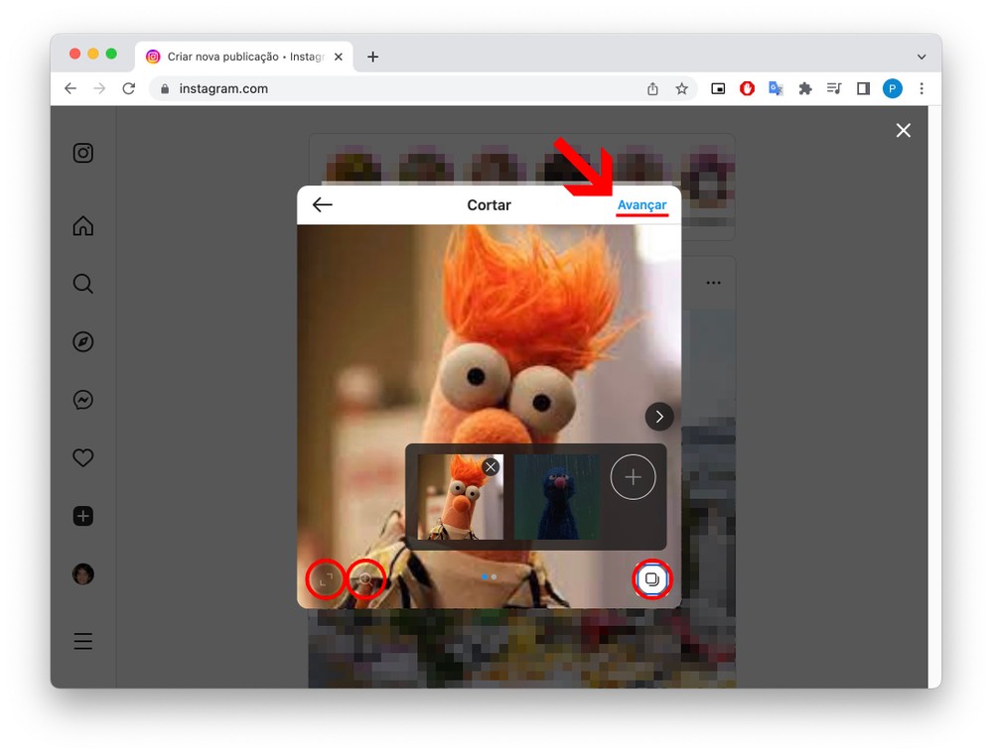Open the Explore compass icon
993x756 pixels.
click(x=83, y=342)
